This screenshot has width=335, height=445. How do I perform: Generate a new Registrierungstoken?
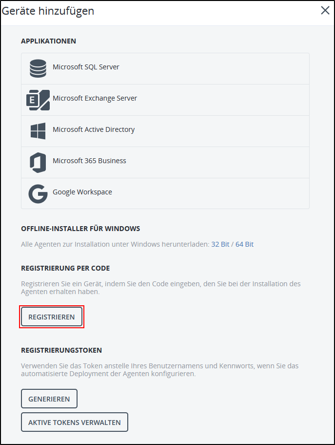[49, 399]
